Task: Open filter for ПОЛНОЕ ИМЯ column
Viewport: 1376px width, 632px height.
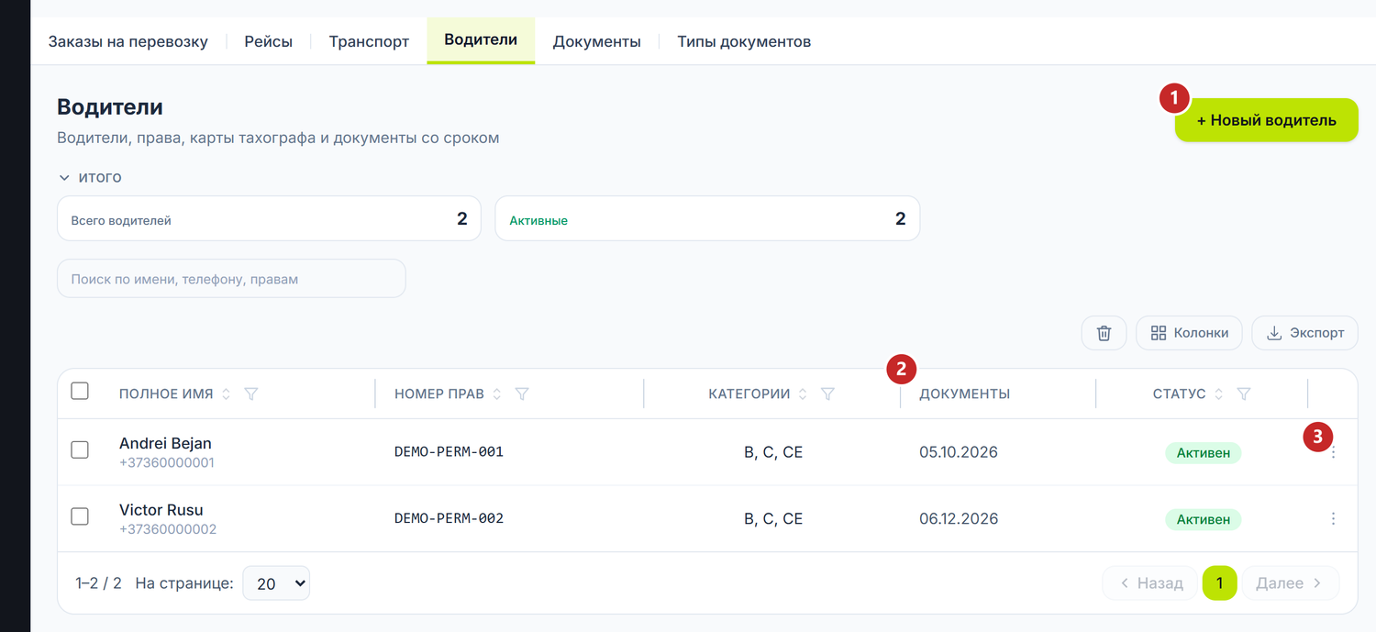Action: point(251,394)
